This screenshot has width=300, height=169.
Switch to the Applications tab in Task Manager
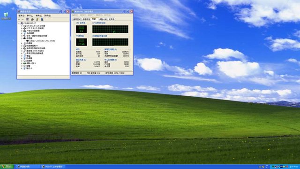coord(77,19)
